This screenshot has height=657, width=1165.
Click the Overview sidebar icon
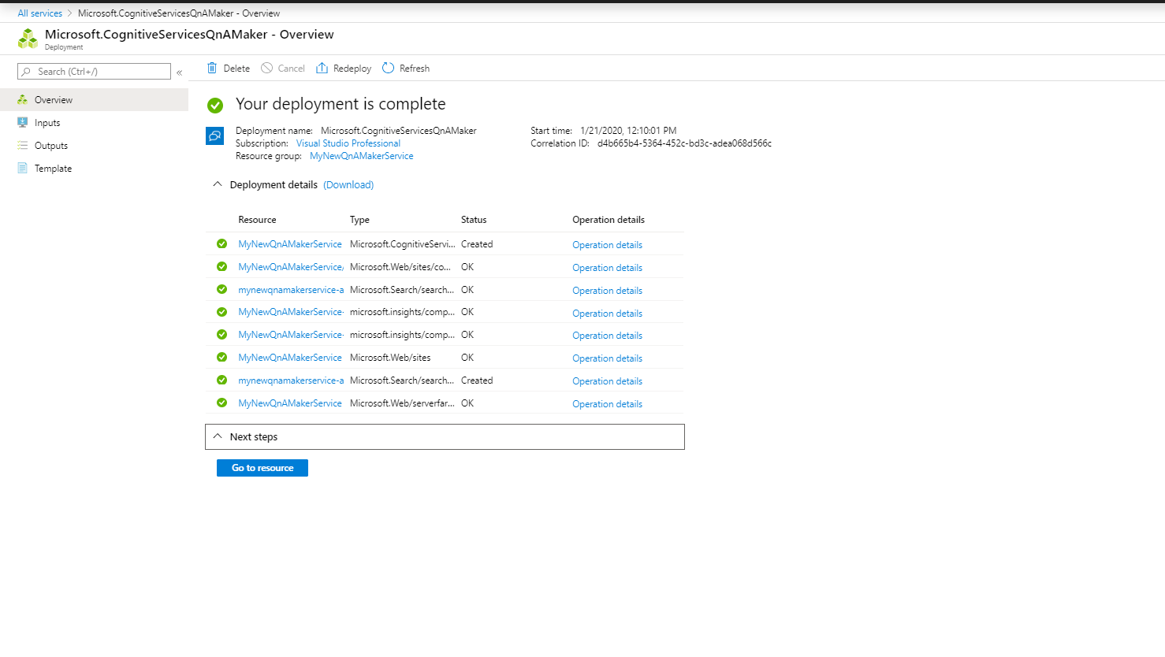click(x=22, y=100)
